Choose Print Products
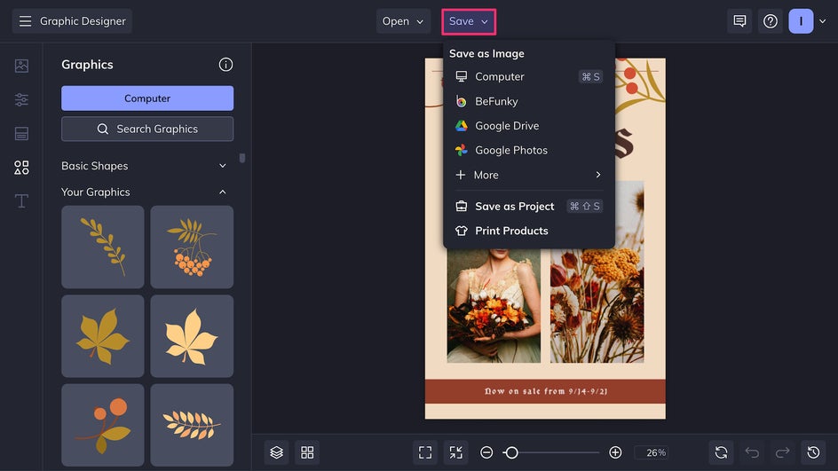 point(528,231)
